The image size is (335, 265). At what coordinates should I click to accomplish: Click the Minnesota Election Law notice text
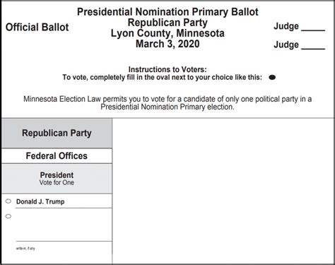pos(167,103)
